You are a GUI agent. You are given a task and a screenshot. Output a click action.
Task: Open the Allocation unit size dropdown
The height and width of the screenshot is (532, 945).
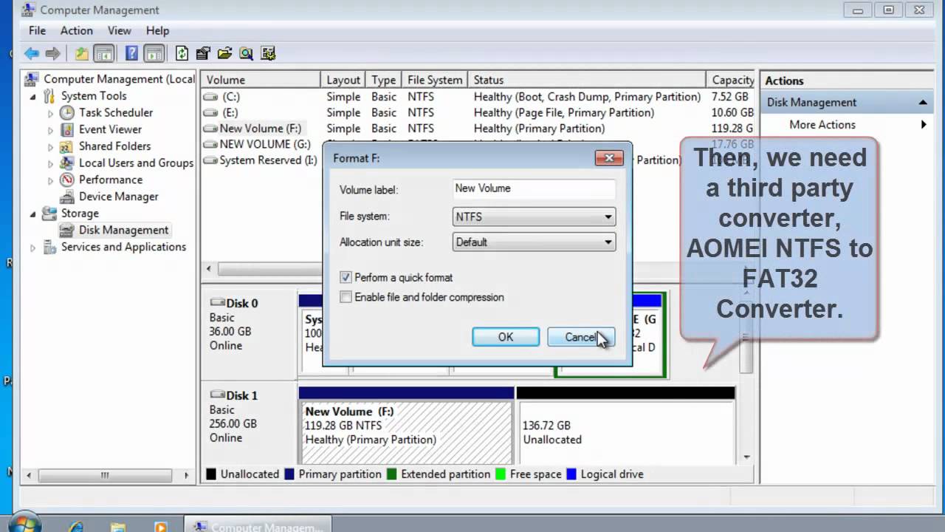click(534, 242)
